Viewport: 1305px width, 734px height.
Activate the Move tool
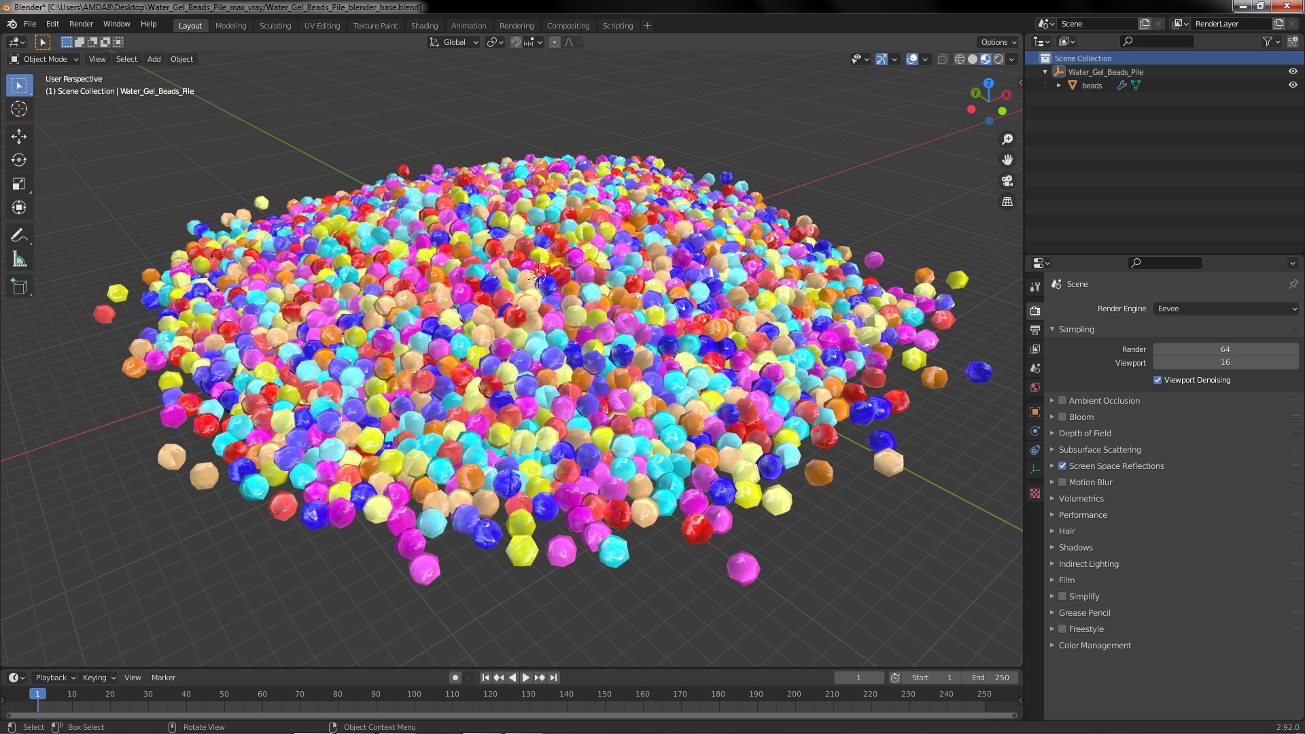[19, 137]
